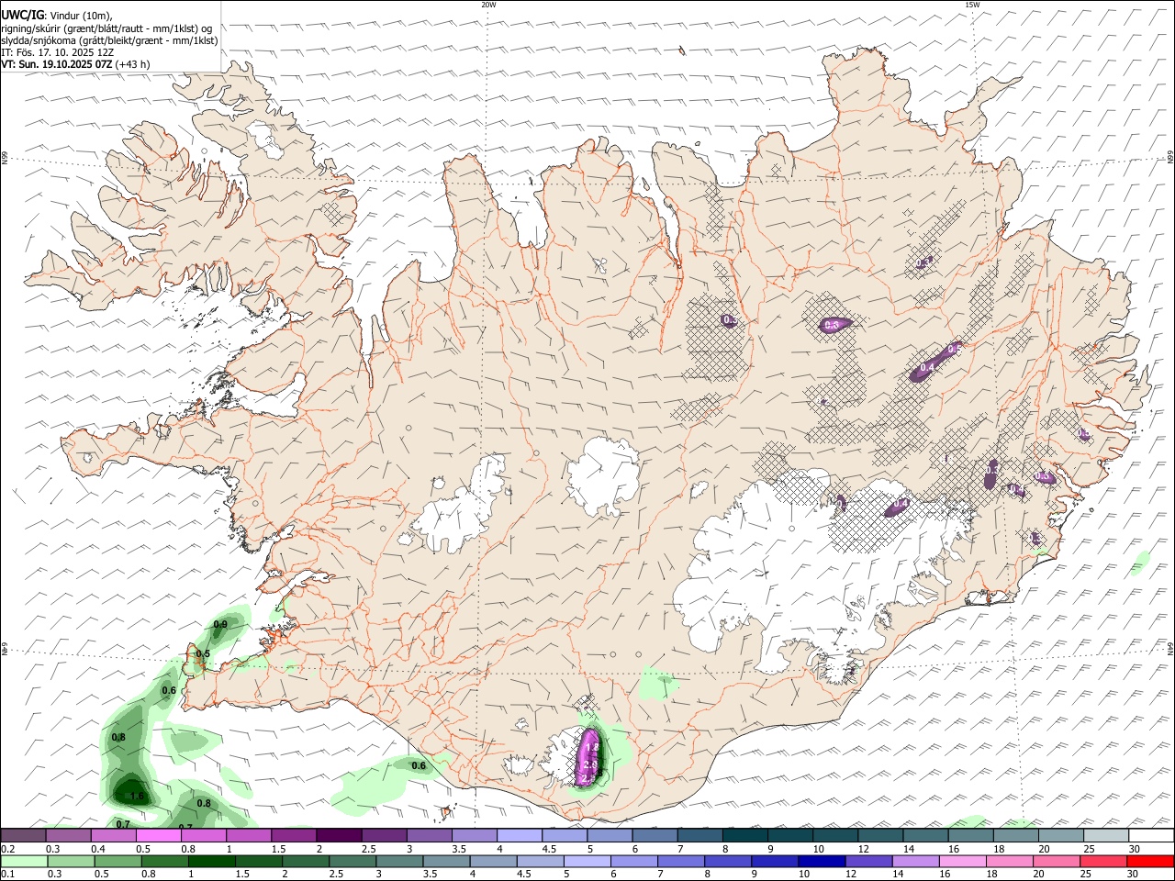This screenshot has height=881, width=1175.
Task: Click the 0.2 label under the snow legend
Action: [x=6, y=848]
